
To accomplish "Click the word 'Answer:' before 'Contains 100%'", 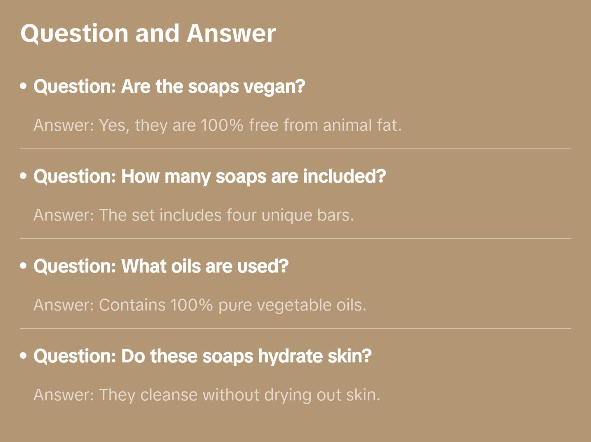I will tap(64, 305).
